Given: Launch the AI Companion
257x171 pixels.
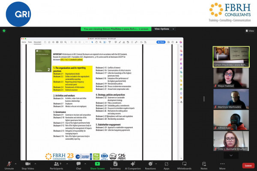Looking at the screenshot, I should click(x=133, y=164).
